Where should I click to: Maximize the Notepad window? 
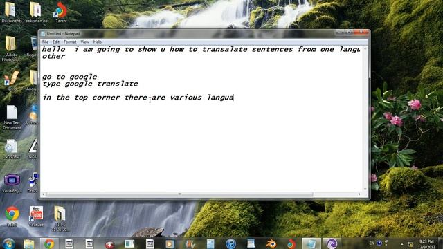349,33
